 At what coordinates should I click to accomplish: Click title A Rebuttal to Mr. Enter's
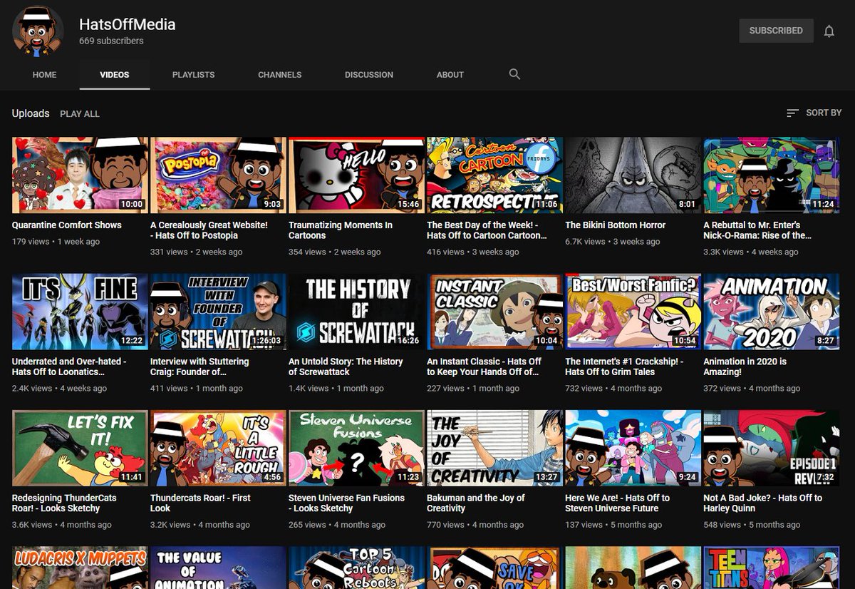tap(758, 230)
